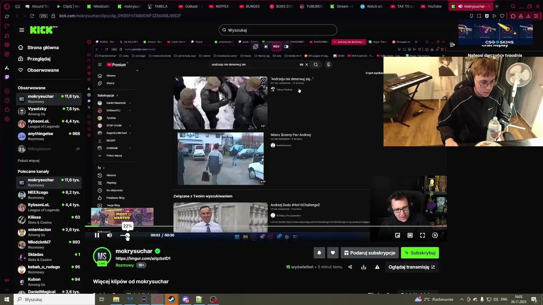
Task: Reload the page in browser toolbar
Action: 32,16
